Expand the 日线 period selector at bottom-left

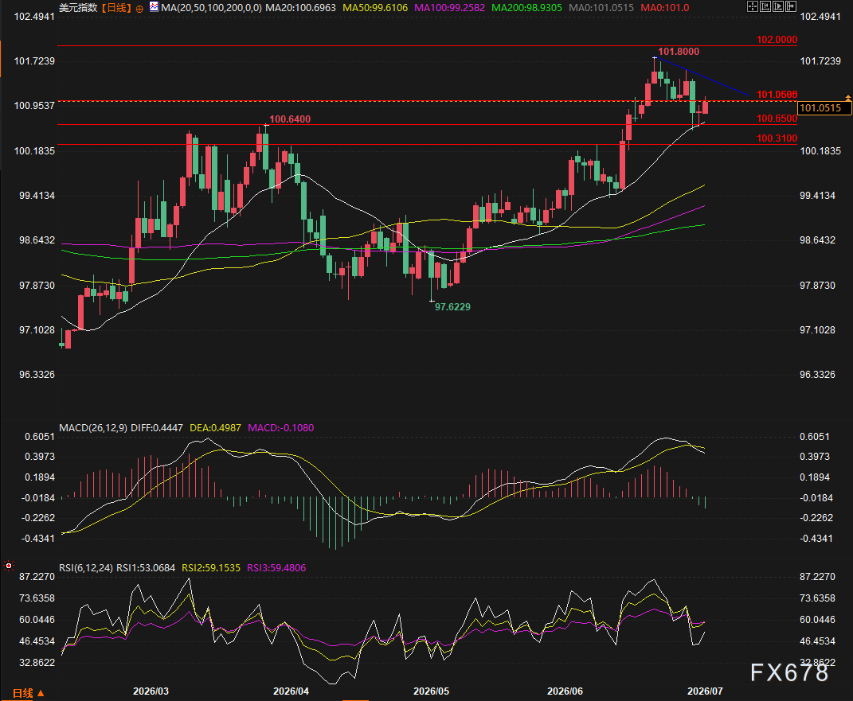coord(28,693)
